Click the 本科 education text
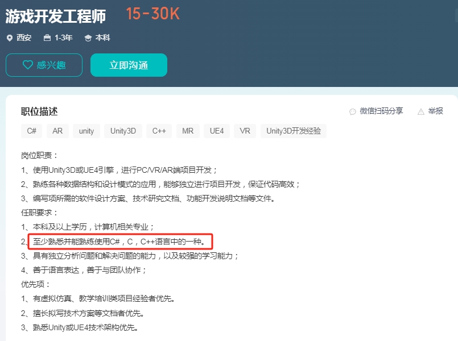The image size is (458, 341). 103,38
